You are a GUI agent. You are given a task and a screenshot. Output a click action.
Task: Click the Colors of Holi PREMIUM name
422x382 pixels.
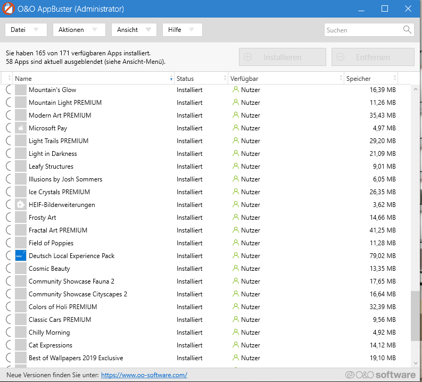tap(63, 307)
